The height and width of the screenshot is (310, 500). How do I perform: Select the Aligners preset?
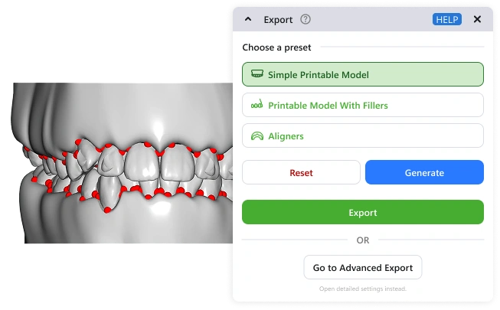tap(363, 135)
